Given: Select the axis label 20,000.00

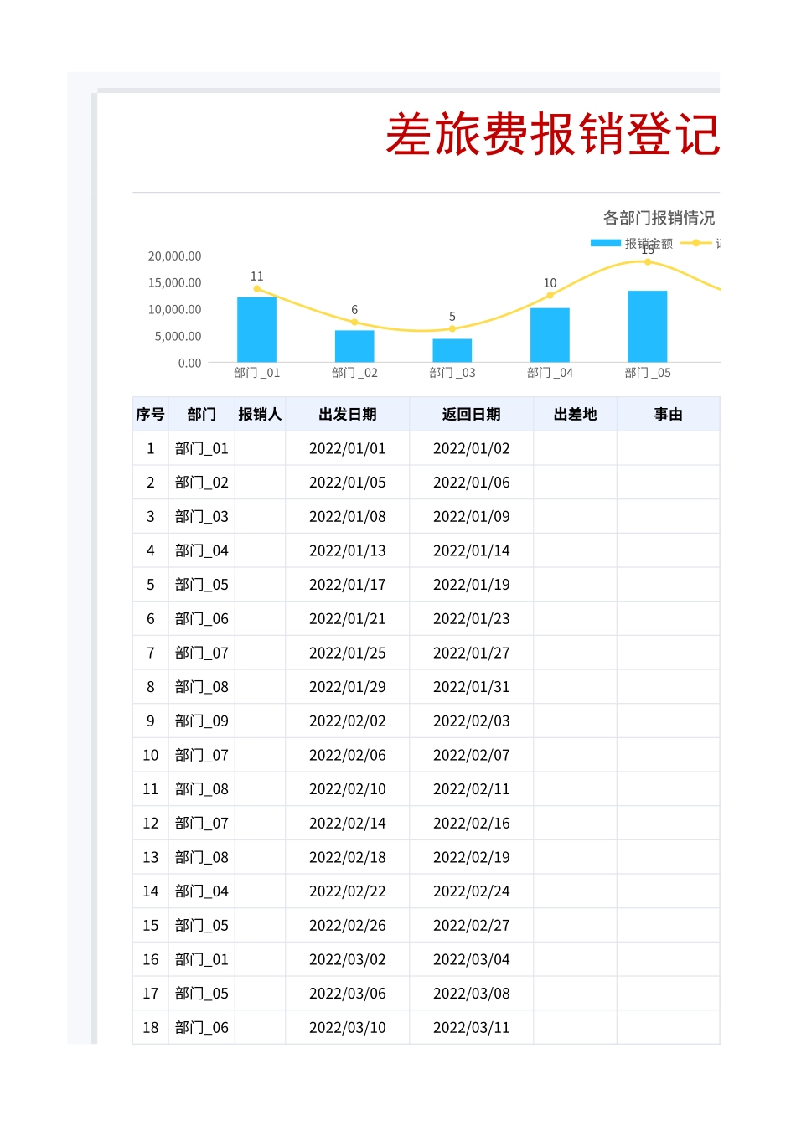Looking at the screenshot, I should (176, 257).
